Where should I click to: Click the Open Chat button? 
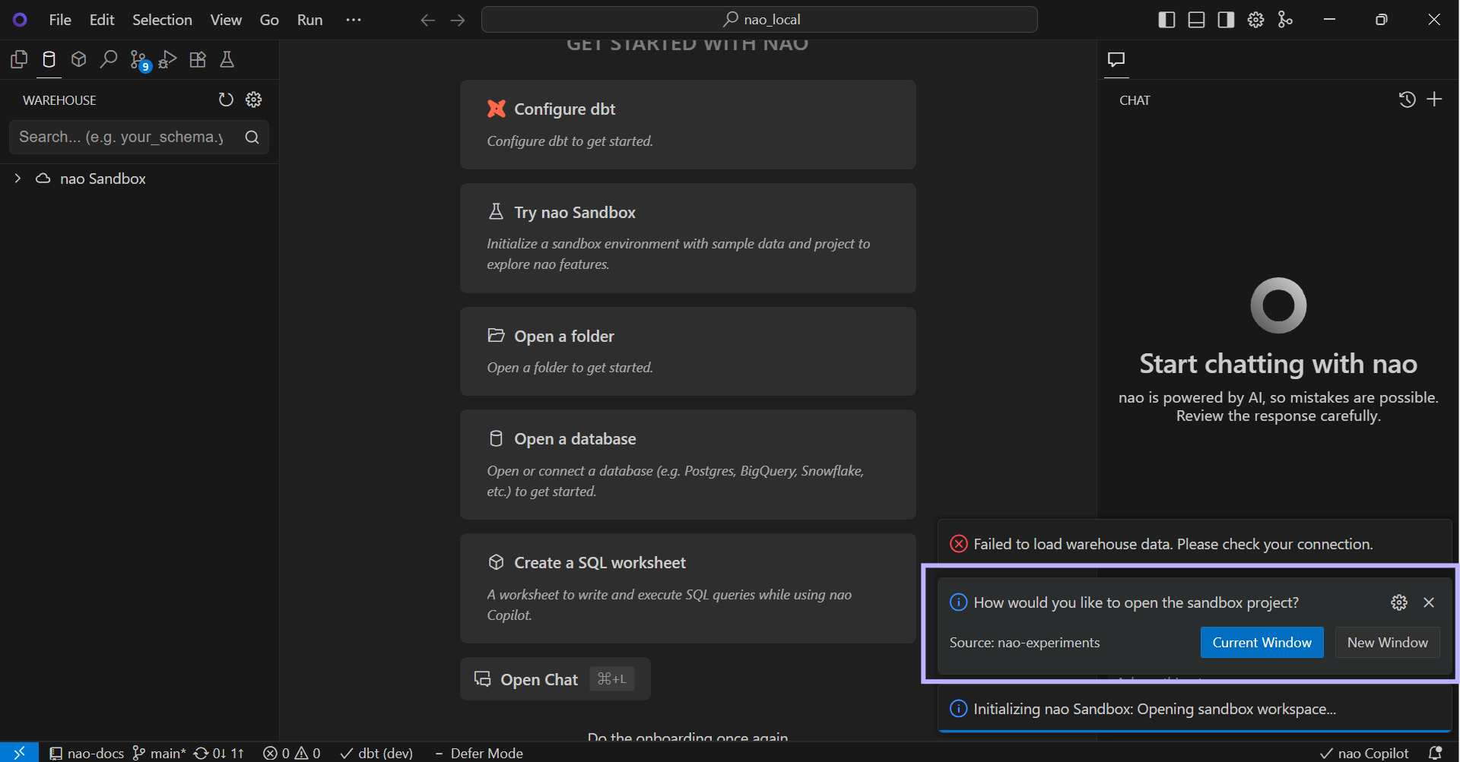click(555, 679)
